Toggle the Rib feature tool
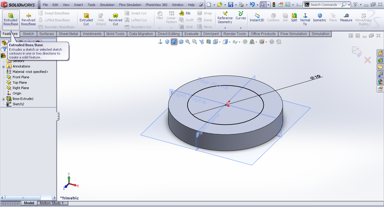This screenshot has width=384, height=207. (x=185, y=13)
